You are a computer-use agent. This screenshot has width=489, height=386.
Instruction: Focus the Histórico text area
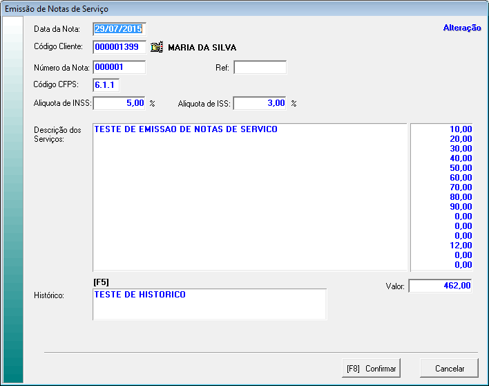209,304
